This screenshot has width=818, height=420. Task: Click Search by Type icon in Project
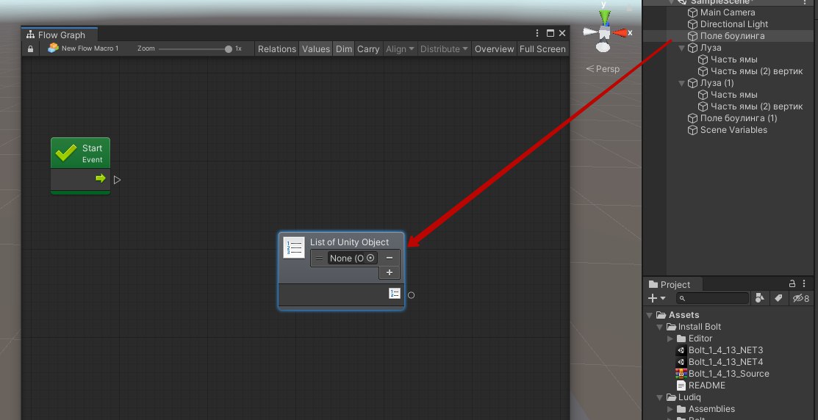(x=760, y=298)
